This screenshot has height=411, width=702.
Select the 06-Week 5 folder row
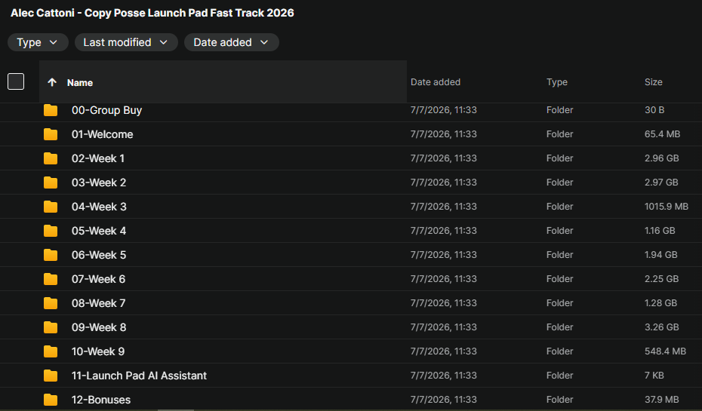point(351,255)
